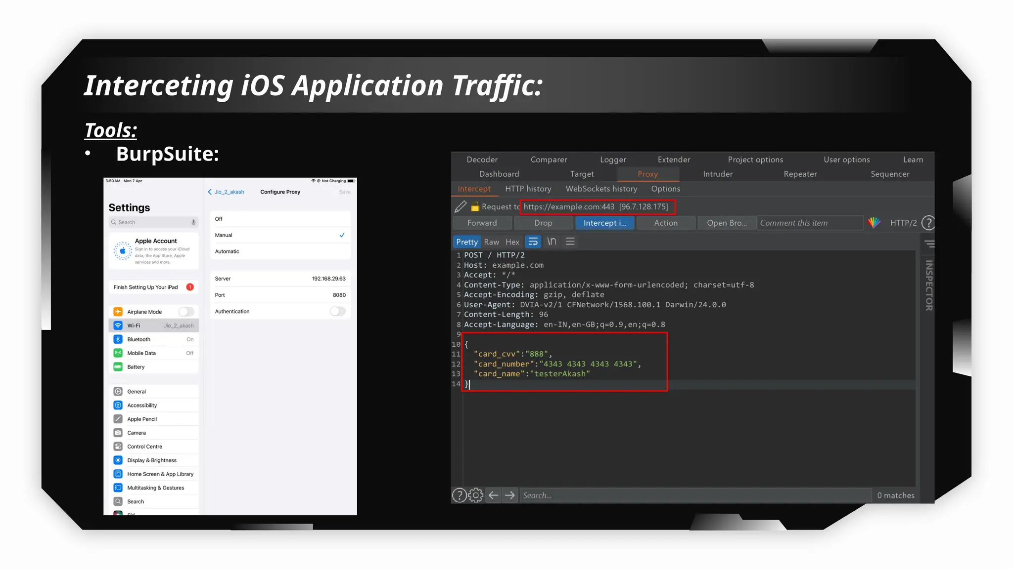The width and height of the screenshot is (1013, 569).
Task: Click the General gear icon
Action: tap(118, 392)
